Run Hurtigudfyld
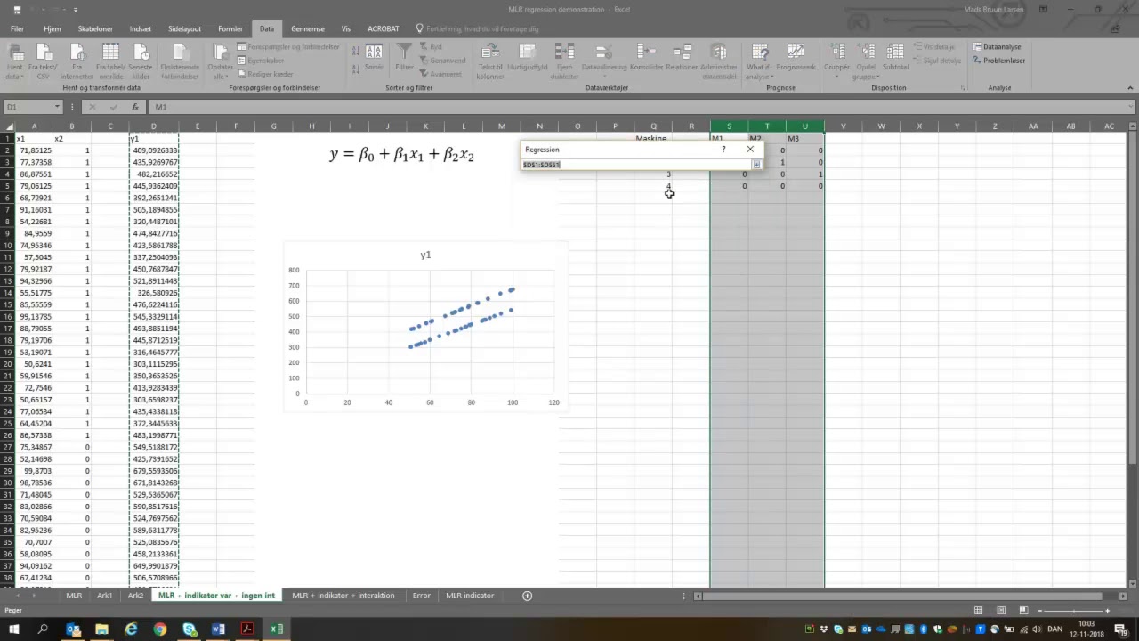The width and height of the screenshot is (1139, 641). pos(528,57)
